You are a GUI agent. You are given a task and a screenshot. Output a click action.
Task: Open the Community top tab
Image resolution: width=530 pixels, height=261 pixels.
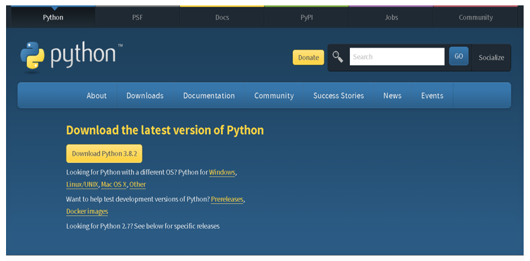[475, 17]
